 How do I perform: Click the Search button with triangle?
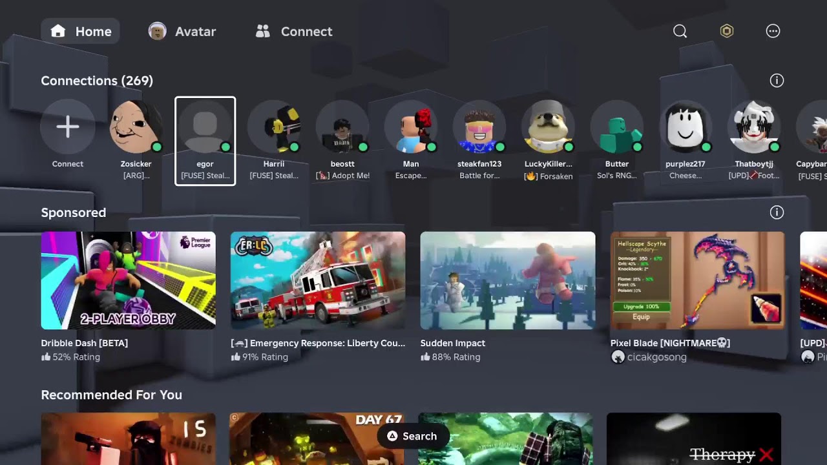coord(412,436)
